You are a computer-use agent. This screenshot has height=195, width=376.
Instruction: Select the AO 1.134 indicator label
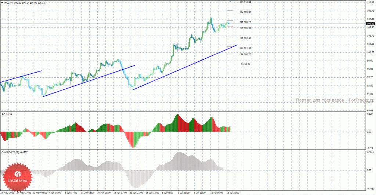(x=7, y=114)
